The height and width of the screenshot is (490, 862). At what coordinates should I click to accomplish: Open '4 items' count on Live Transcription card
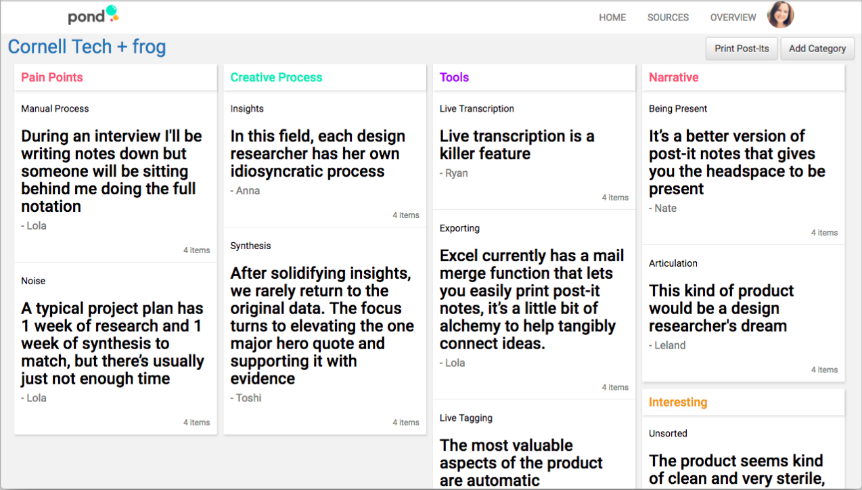coord(615,198)
